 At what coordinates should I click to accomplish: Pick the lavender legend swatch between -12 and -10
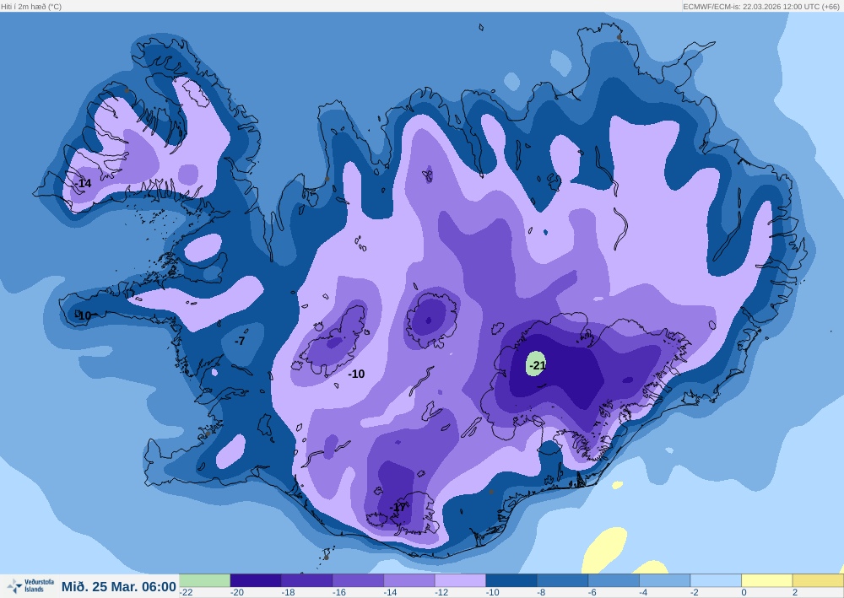(460, 580)
